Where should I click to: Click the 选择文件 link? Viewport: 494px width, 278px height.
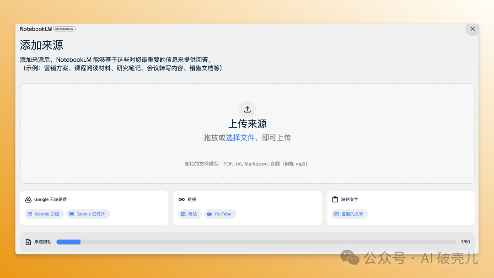pyautogui.click(x=240, y=138)
